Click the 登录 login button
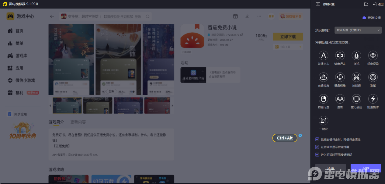This screenshot has height=184, width=385. [271, 16]
